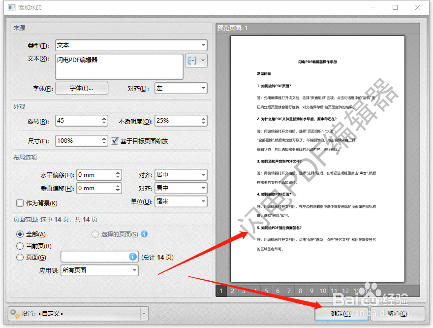Click the document preview page thumbnail
Viewport: 433px width, 328px height.
click(317, 159)
